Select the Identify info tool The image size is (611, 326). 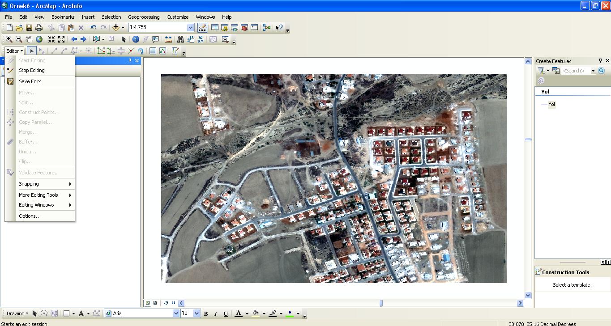[x=136, y=39]
